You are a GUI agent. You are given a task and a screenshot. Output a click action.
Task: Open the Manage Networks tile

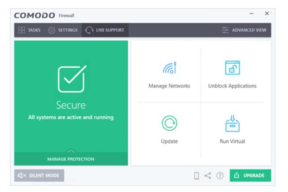click(x=169, y=75)
